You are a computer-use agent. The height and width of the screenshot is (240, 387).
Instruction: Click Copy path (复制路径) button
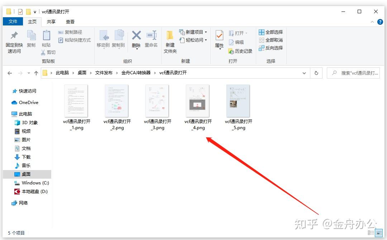(x=70, y=32)
